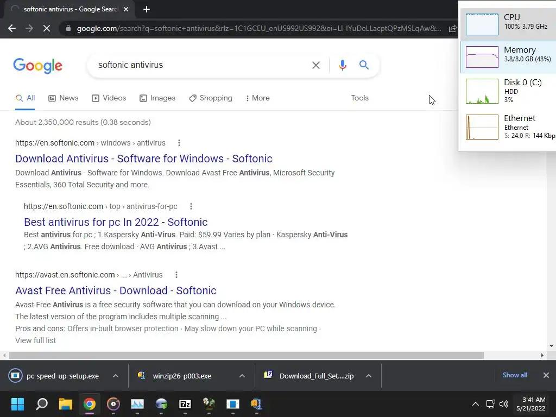
Task: Select Ethernet in performance panel
Action: pos(508,127)
